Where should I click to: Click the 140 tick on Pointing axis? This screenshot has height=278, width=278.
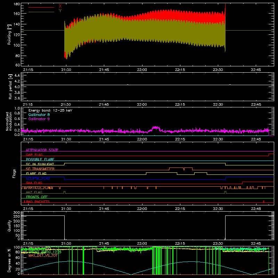coord(17,24)
